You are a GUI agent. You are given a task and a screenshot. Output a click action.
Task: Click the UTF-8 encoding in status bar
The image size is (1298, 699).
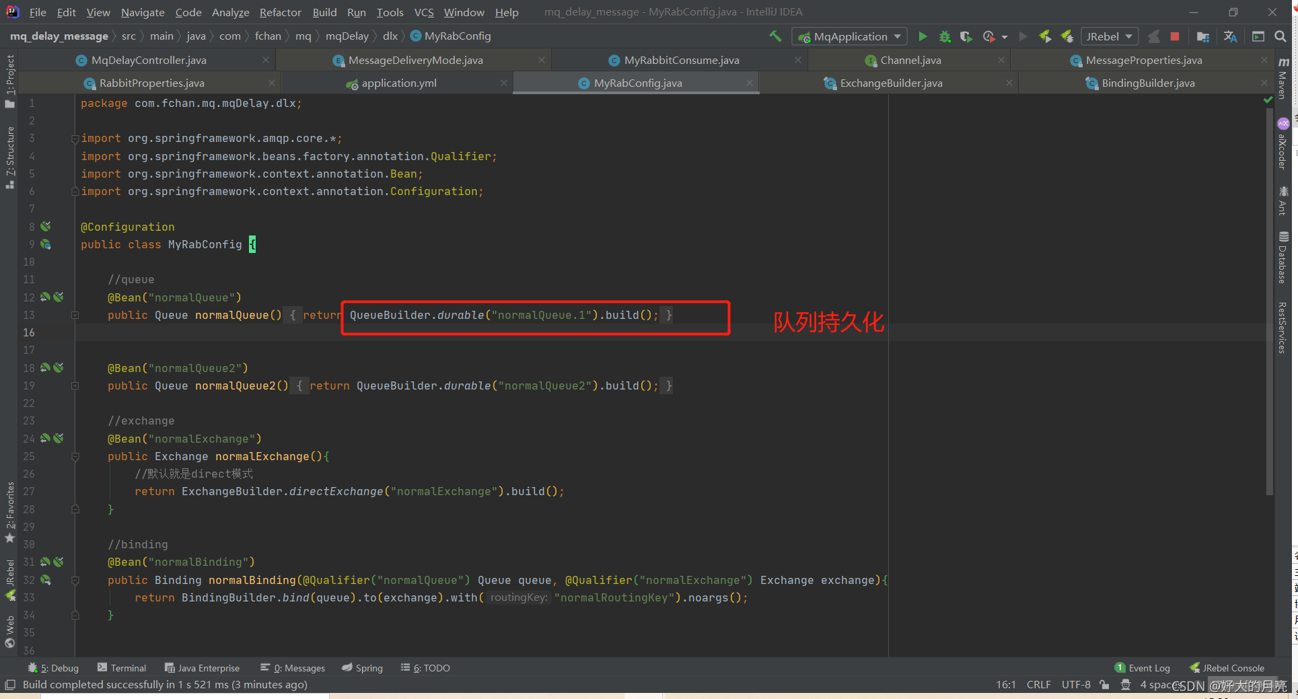point(1076,685)
